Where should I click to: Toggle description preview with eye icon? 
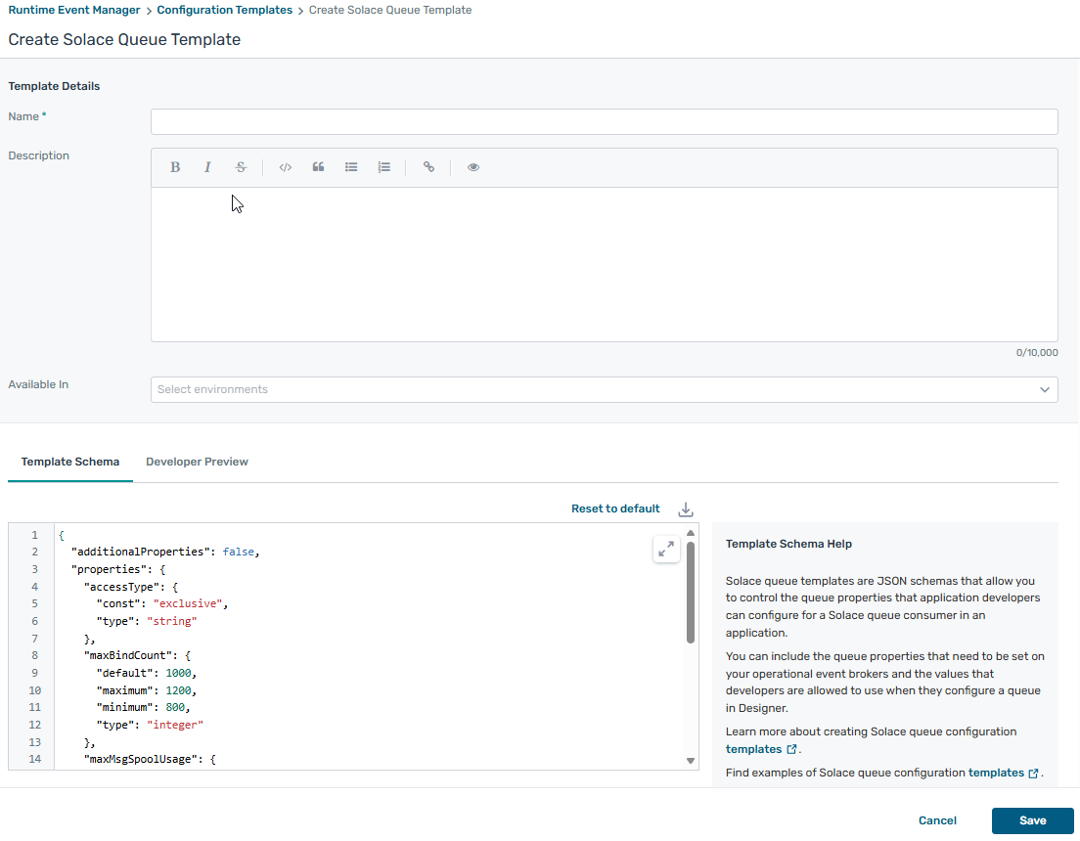coord(473,167)
